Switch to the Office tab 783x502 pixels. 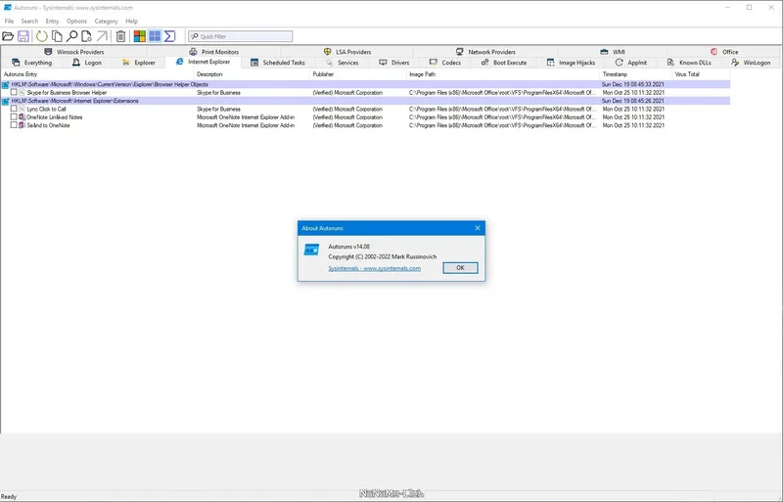pyautogui.click(x=724, y=52)
